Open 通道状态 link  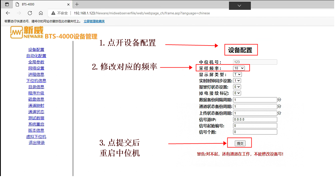(36, 112)
